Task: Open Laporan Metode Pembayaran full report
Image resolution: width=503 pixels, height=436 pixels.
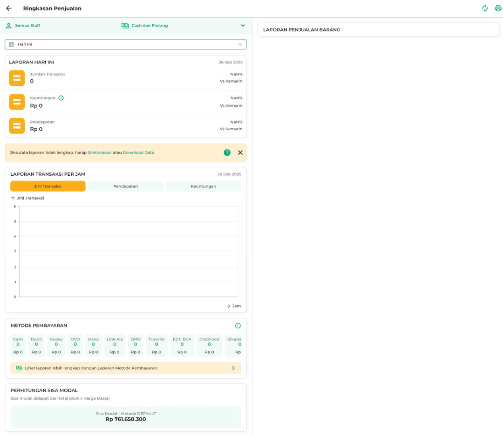Action: (126, 368)
